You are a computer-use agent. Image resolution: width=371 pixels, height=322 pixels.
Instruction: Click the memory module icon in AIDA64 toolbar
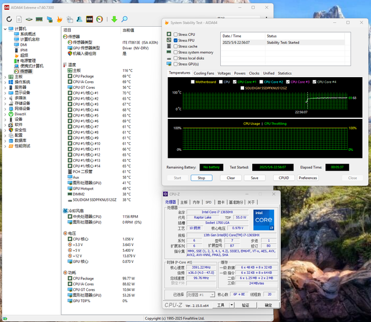39,19
